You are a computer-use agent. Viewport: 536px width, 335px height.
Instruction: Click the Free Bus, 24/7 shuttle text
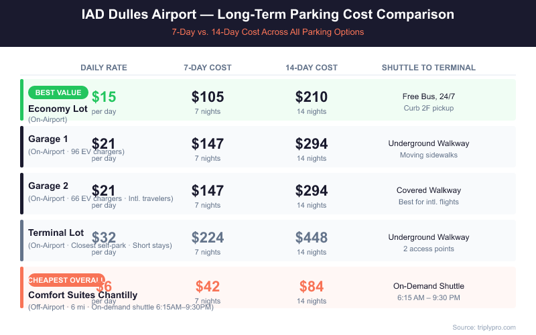point(429,96)
